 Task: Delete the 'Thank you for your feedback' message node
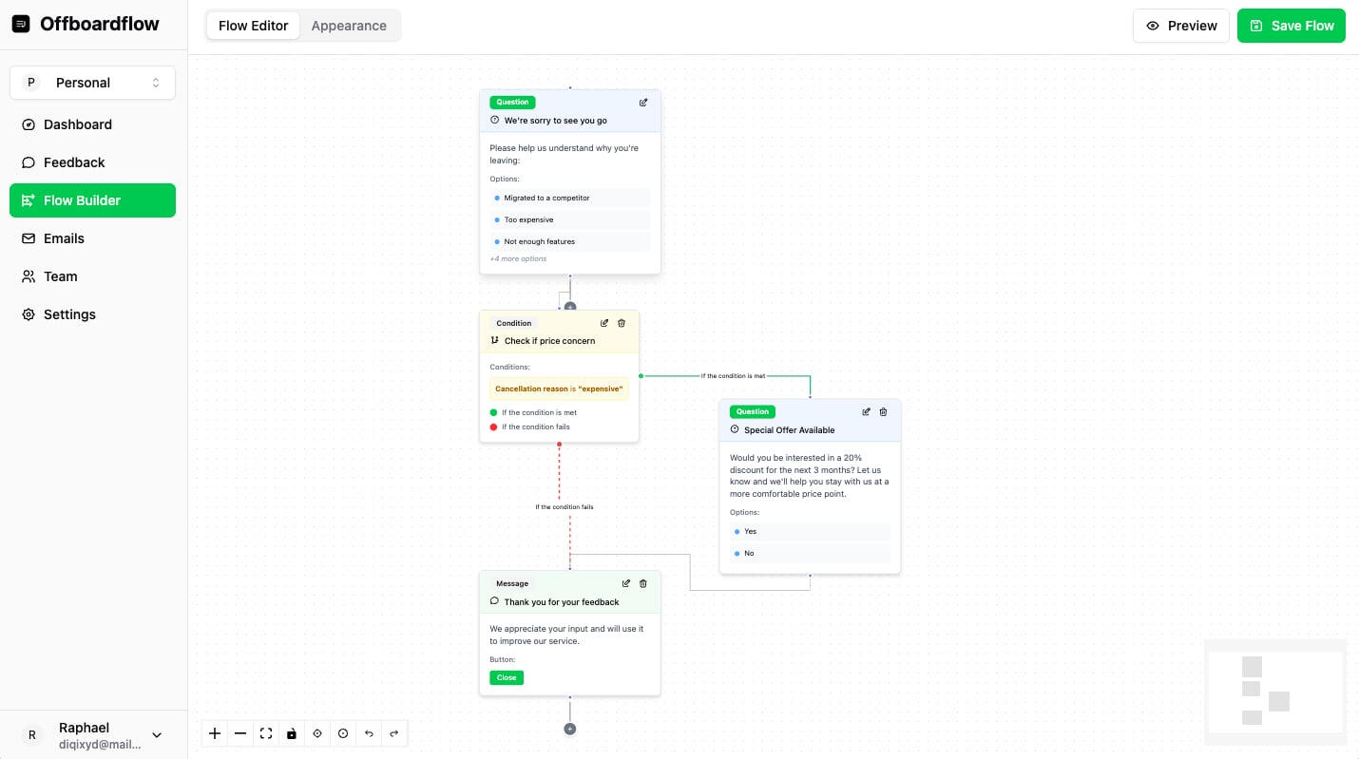point(643,583)
